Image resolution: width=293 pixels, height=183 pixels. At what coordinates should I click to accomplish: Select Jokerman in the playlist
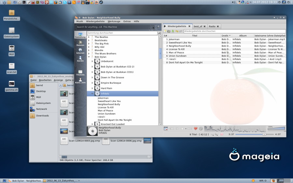click(224, 39)
